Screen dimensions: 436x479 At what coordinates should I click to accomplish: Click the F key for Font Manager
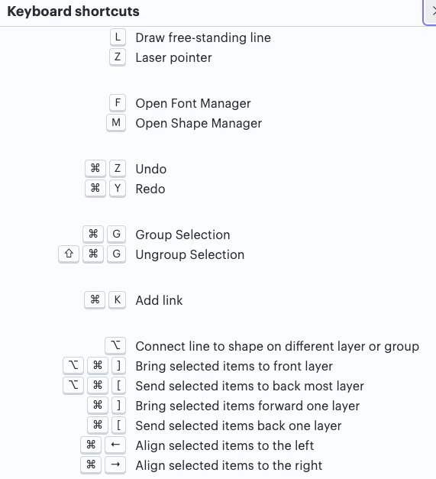pos(118,103)
